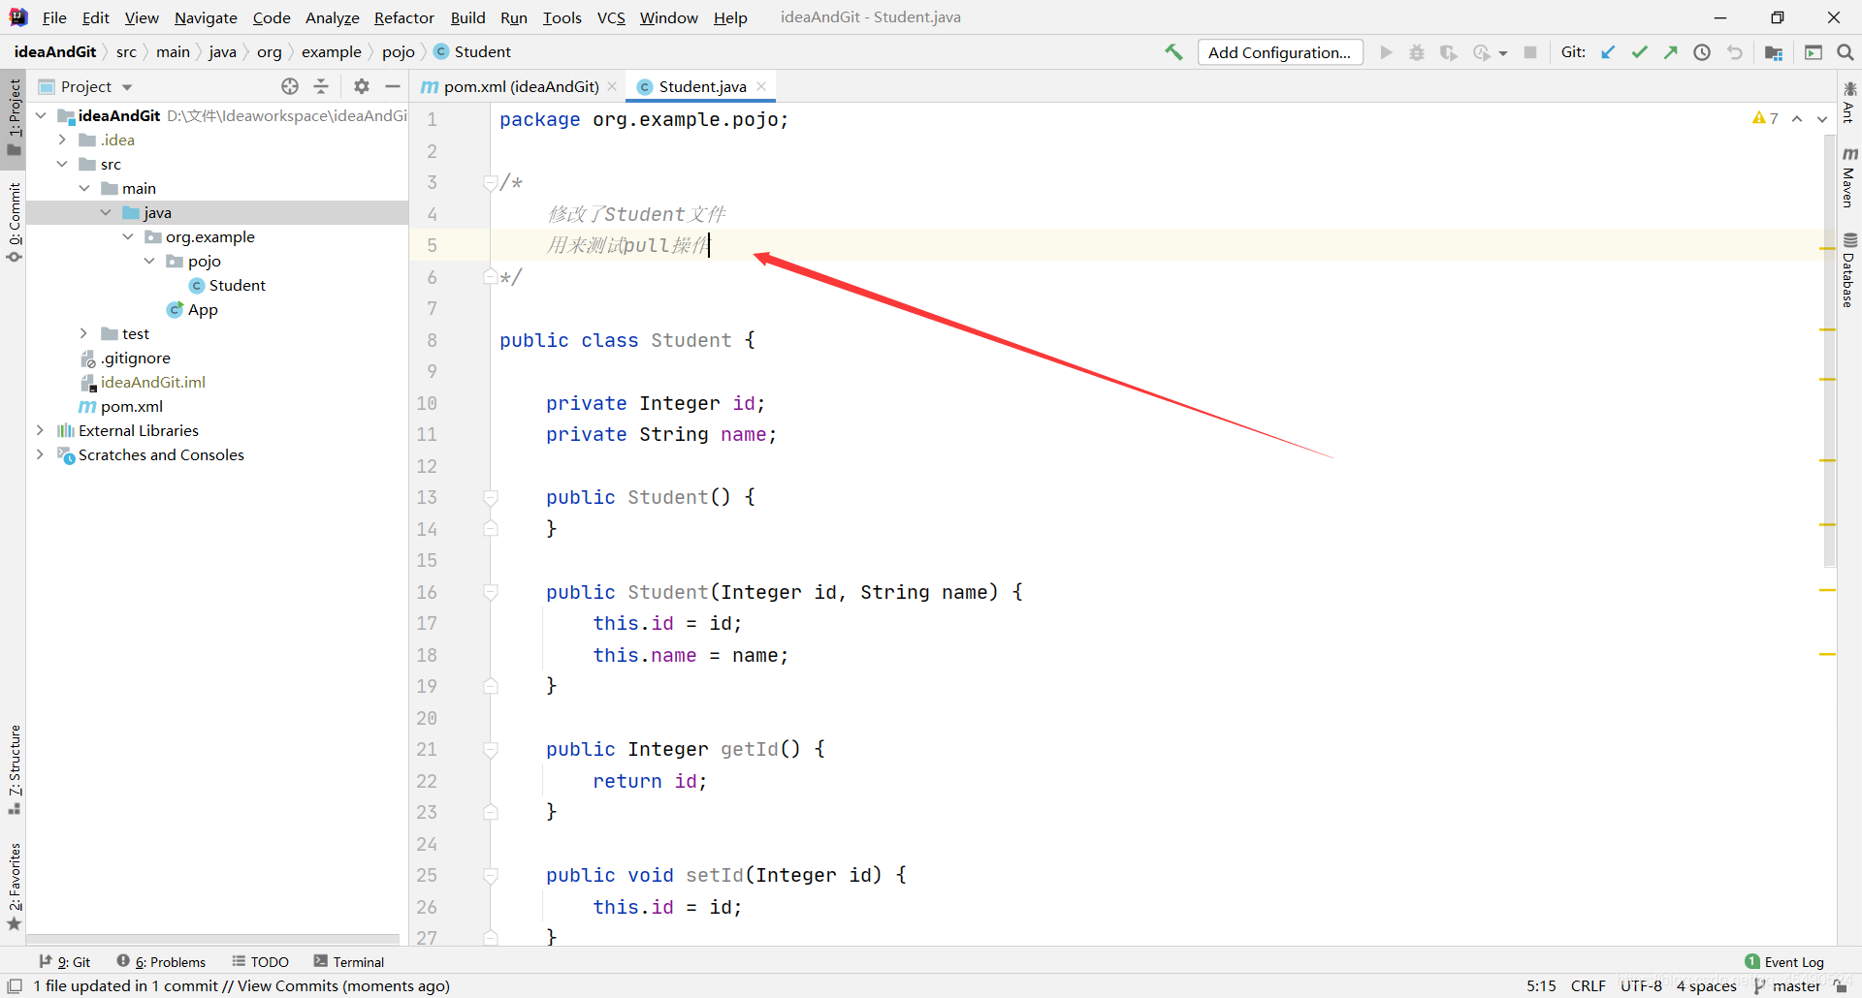Click 4 spaces indent indicator

pos(1706,985)
